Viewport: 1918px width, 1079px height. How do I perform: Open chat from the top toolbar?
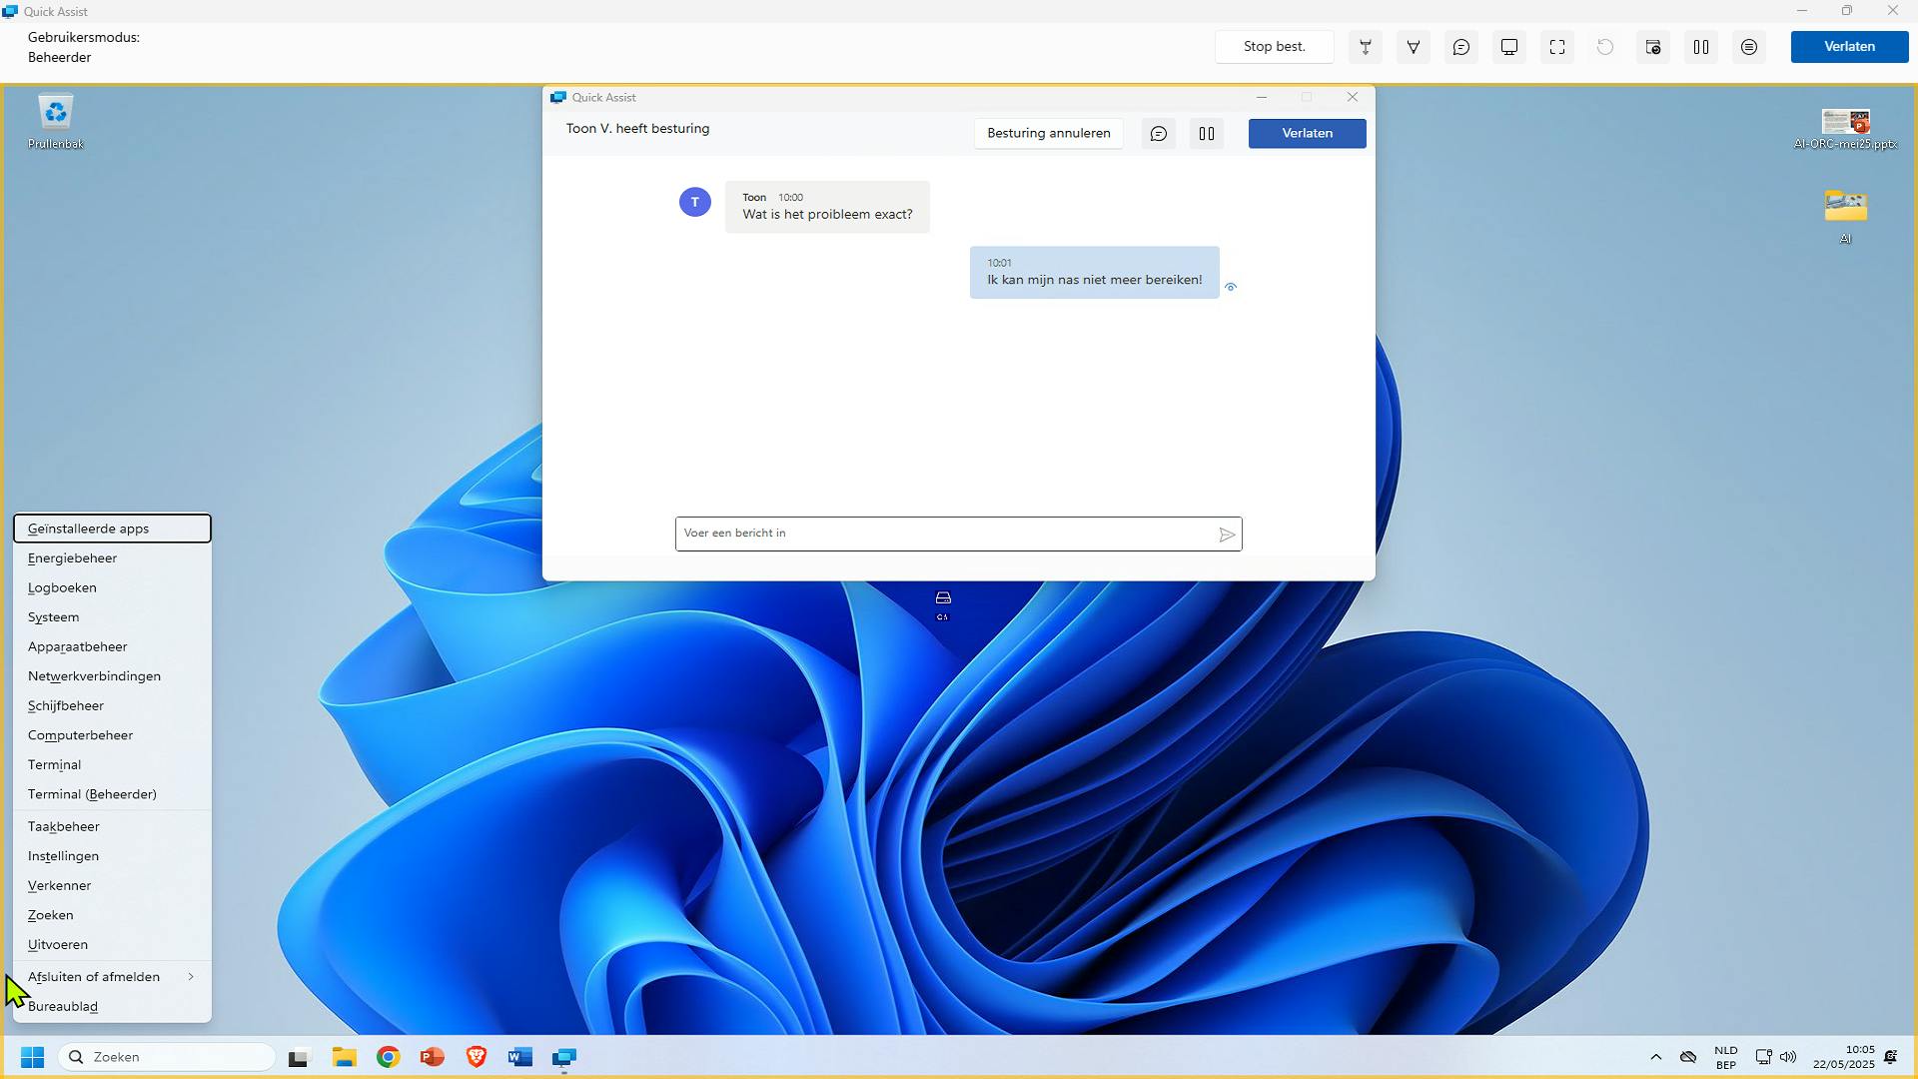(1461, 47)
